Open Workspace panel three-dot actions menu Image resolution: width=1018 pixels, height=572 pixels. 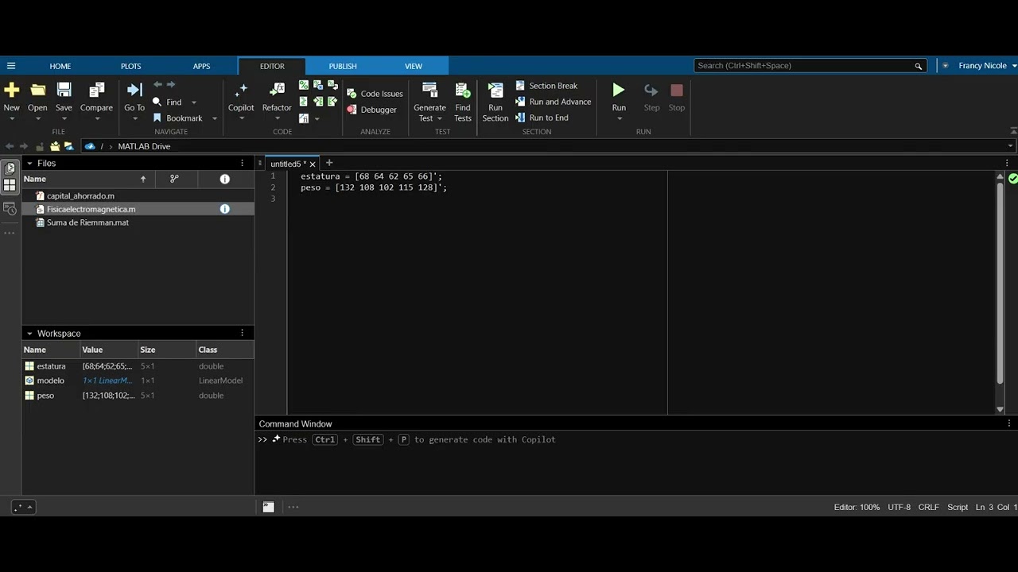pyautogui.click(x=243, y=334)
